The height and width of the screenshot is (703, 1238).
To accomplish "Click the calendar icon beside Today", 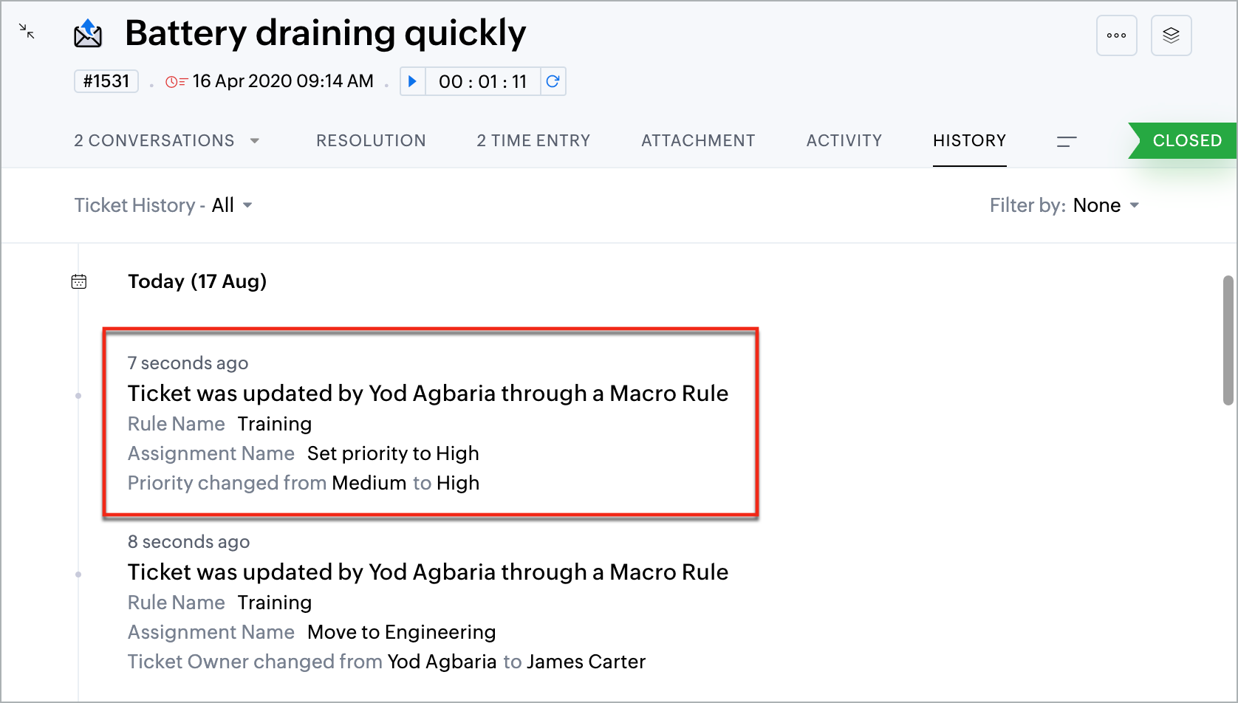I will coord(79,281).
